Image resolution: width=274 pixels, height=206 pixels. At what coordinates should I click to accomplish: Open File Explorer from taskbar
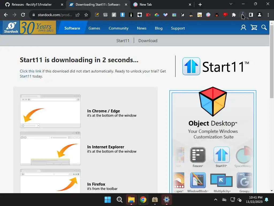(x=131, y=200)
